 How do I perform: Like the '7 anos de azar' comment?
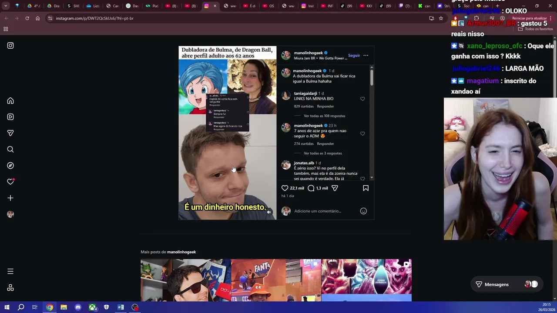point(362,134)
